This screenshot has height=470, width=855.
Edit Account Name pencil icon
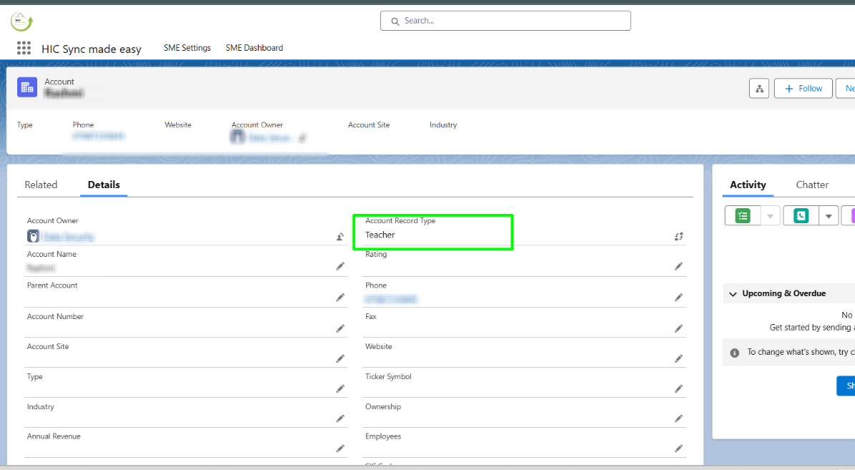point(340,266)
